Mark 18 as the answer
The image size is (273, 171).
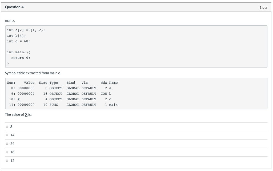pyautogui.click(x=7, y=152)
